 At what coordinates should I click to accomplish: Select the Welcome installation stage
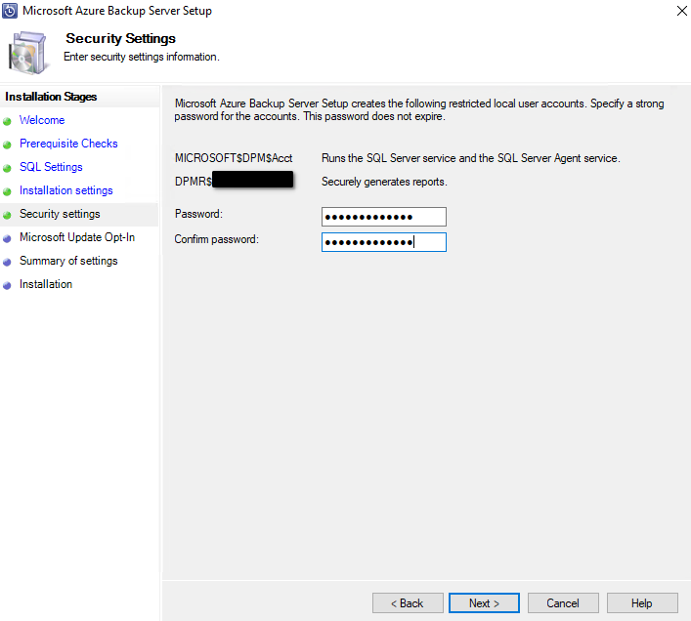(x=42, y=120)
